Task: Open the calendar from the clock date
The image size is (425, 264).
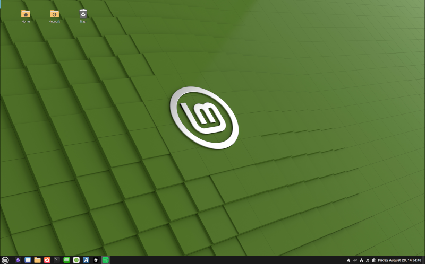Action: tap(400, 260)
